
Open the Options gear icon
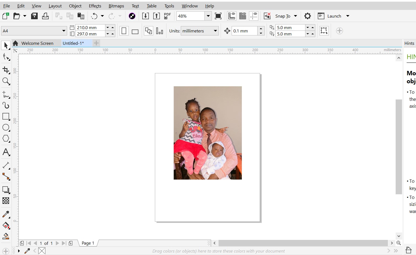(x=308, y=16)
